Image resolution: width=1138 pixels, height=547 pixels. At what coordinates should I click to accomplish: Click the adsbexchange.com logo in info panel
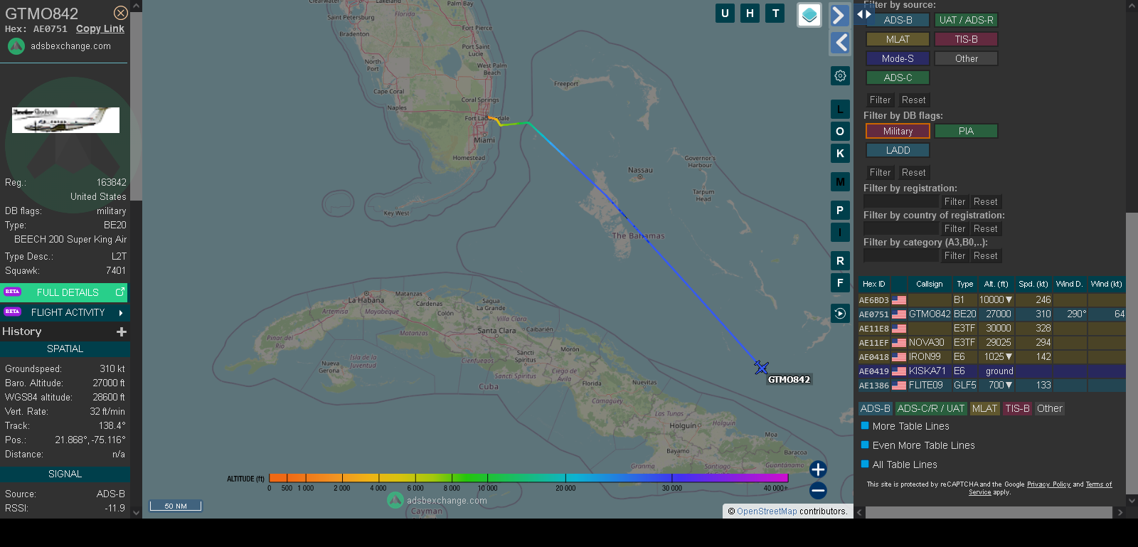click(16, 46)
